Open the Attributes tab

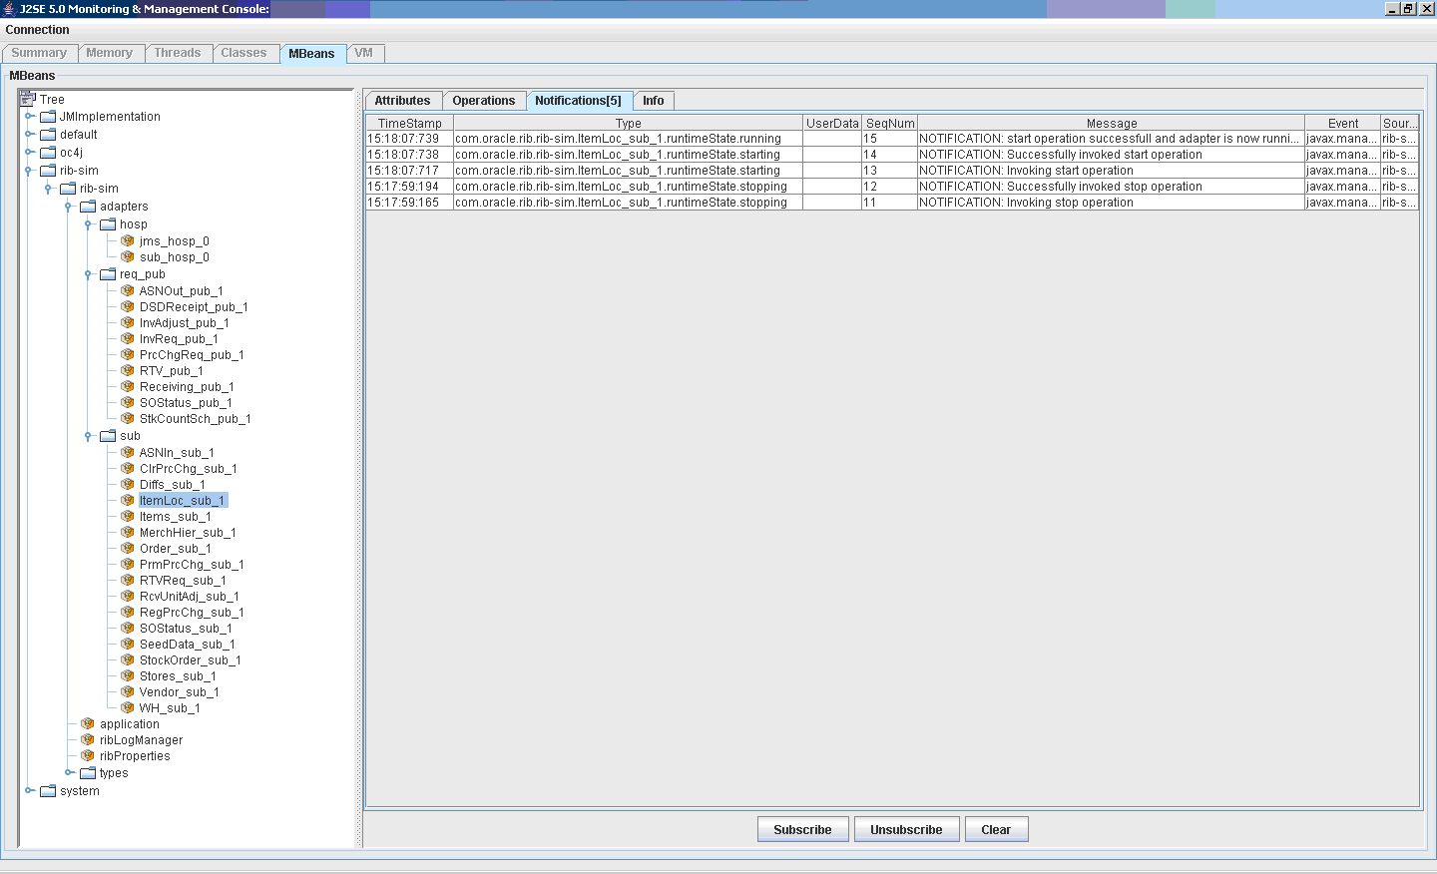(x=402, y=101)
